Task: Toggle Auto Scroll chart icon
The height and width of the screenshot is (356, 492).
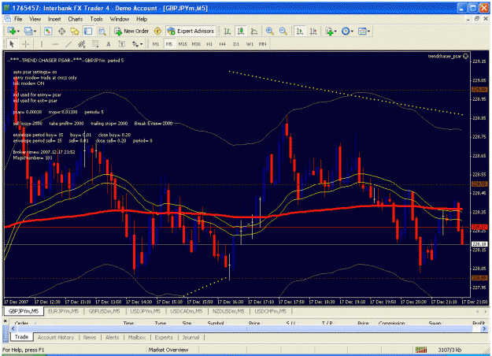Action: (x=300, y=31)
